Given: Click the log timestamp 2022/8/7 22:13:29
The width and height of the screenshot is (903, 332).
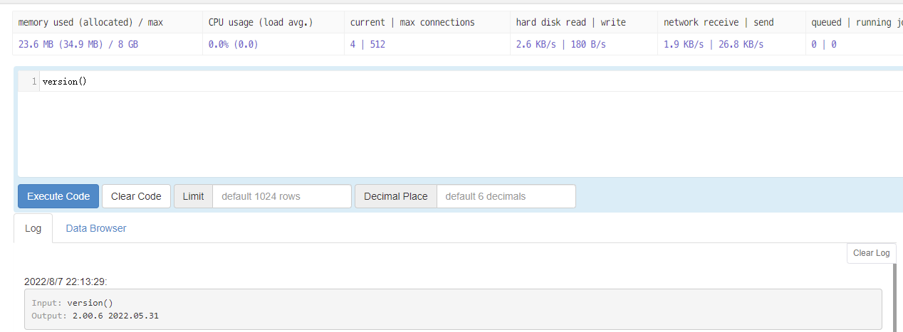Looking at the screenshot, I should [x=66, y=282].
